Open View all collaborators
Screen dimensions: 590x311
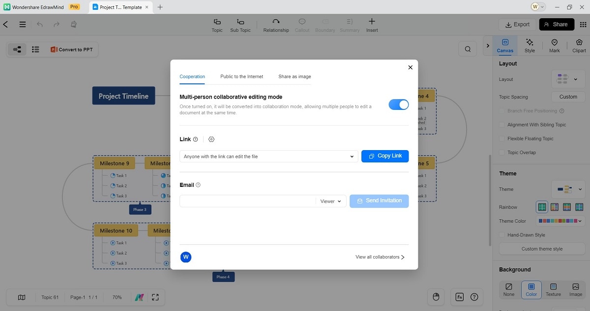pos(380,257)
